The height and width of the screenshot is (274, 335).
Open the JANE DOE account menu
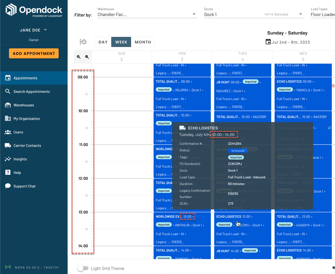click(33, 30)
